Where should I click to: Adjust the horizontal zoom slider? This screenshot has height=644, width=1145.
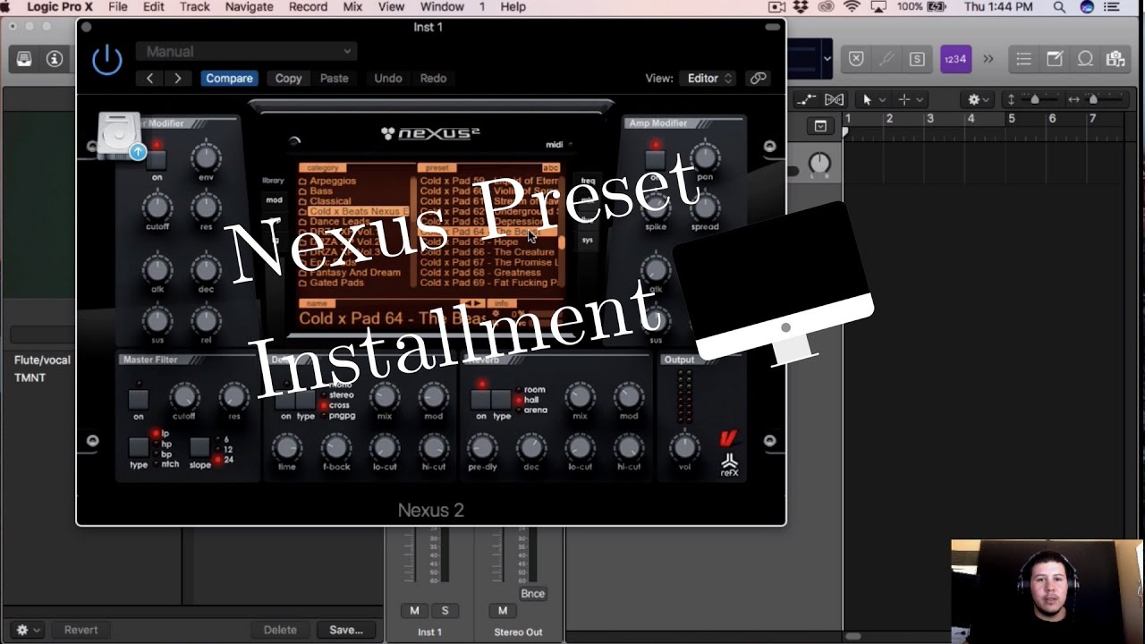[1093, 99]
